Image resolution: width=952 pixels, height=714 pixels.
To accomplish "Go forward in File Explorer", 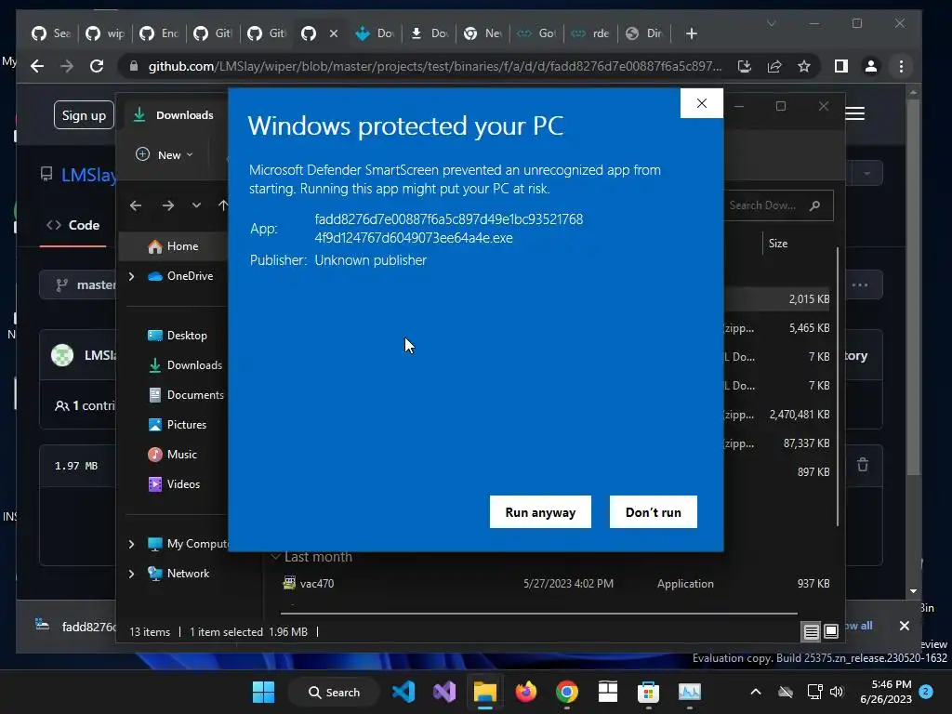I will [x=168, y=205].
